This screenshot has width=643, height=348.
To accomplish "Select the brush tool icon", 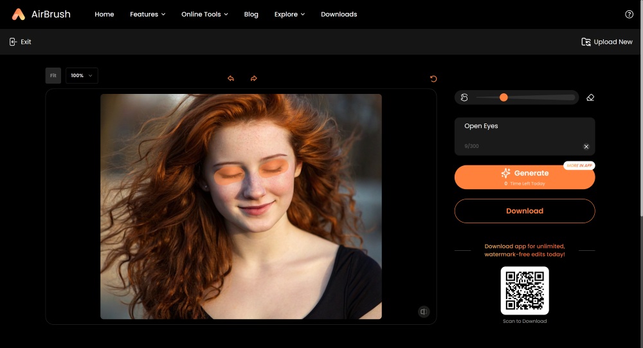I will (464, 97).
